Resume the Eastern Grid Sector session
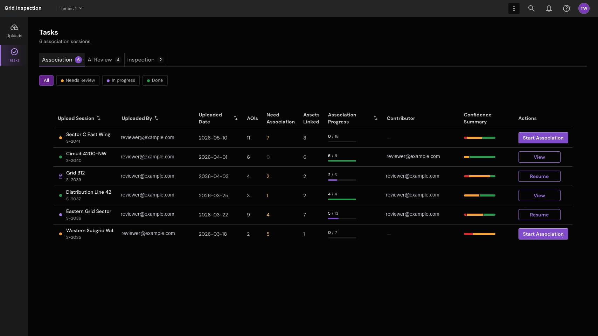 pos(539,215)
